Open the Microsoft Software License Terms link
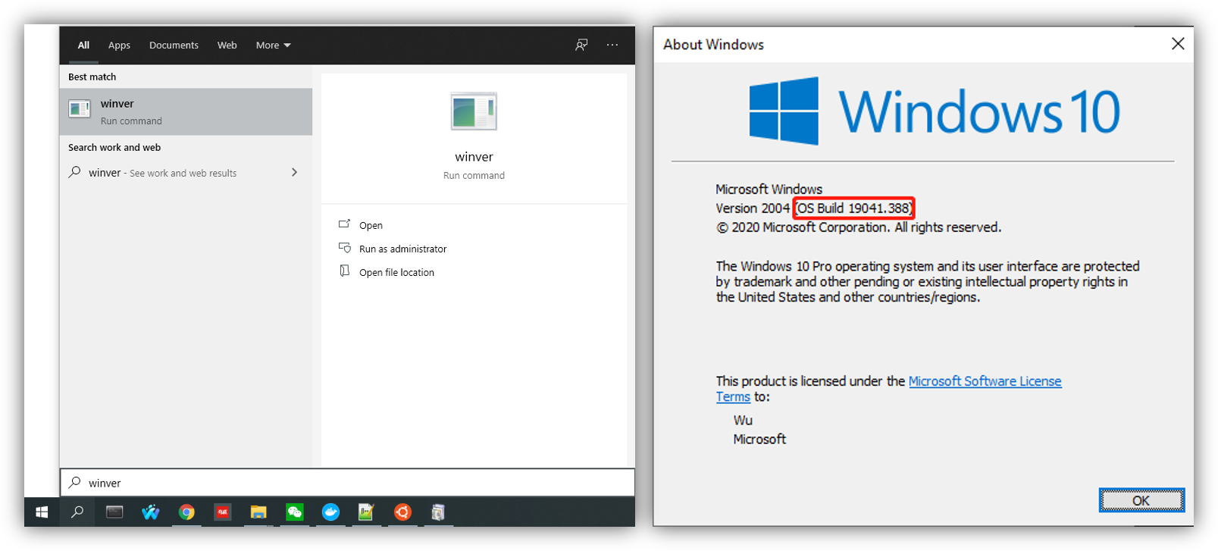This screenshot has height=551, width=1218. point(985,380)
